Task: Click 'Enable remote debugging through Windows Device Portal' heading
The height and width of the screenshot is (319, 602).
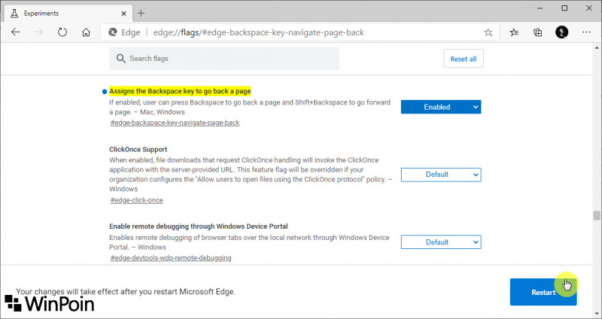Action: (199, 226)
